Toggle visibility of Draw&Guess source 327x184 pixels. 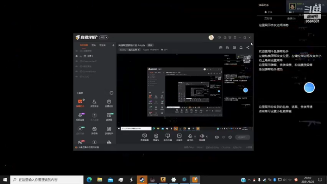(x=76, y=72)
